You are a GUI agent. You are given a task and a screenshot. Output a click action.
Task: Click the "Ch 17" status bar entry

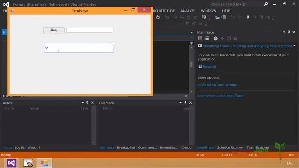click(253, 155)
